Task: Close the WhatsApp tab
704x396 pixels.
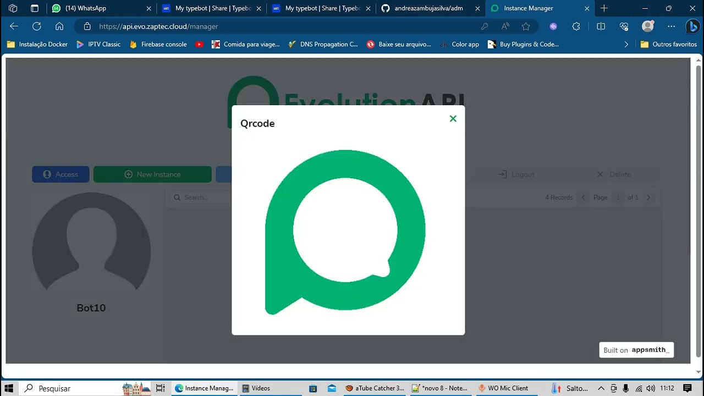Action: [148, 8]
